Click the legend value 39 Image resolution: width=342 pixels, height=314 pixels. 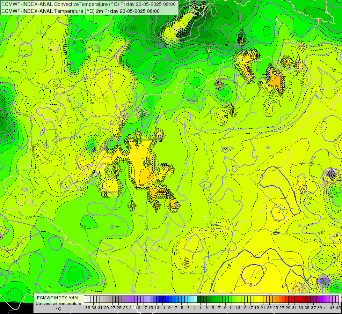click(x=320, y=308)
